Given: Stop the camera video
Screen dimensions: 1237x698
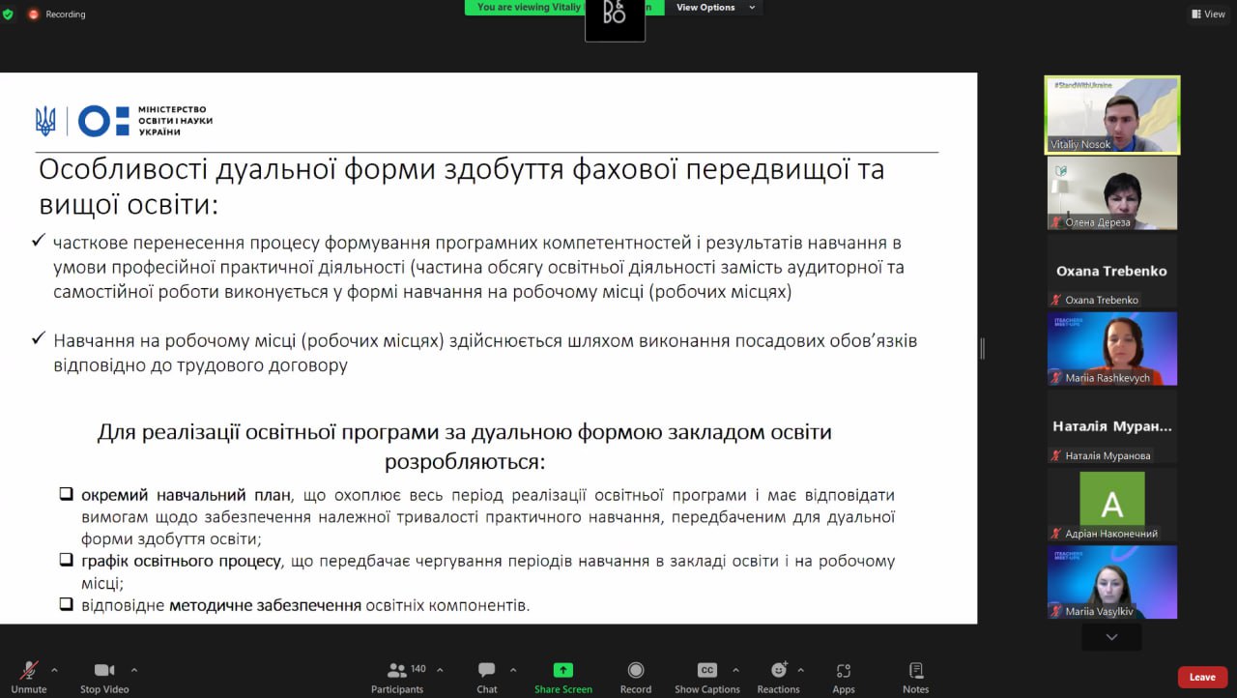Looking at the screenshot, I should (104, 677).
